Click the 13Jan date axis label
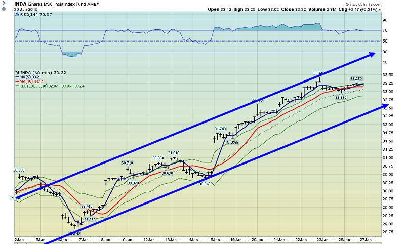This screenshot has height=244, width=405. [171, 240]
